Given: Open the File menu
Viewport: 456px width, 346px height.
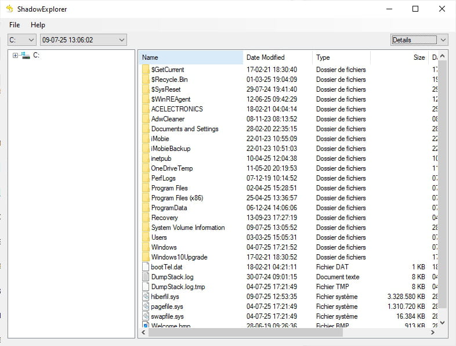Looking at the screenshot, I should [15, 25].
